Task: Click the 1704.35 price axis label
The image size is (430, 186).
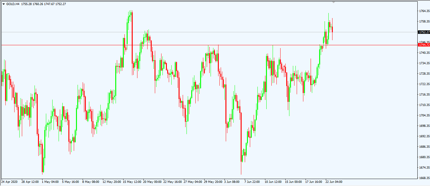Action: pyautogui.click(x=424, y=115)
